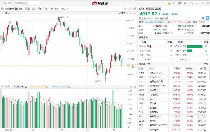This screenshot has width=210, height=132.
Task: Select 周K chart tab
Action: click(x=40, y=9)
